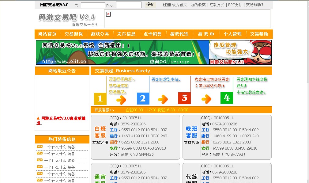Click the 电话 number in 白班客服 card
Image resolution: width=309 pixels, height=183 pixels.
(x=133, y=124)
